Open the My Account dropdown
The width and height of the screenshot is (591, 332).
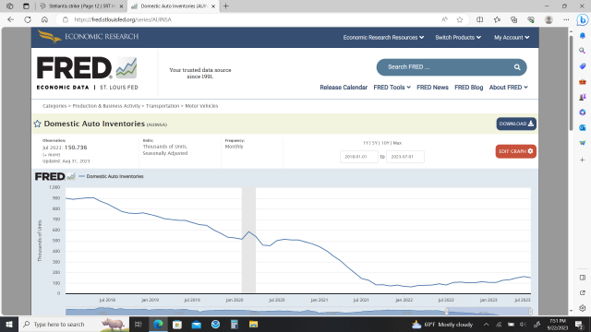512,37
